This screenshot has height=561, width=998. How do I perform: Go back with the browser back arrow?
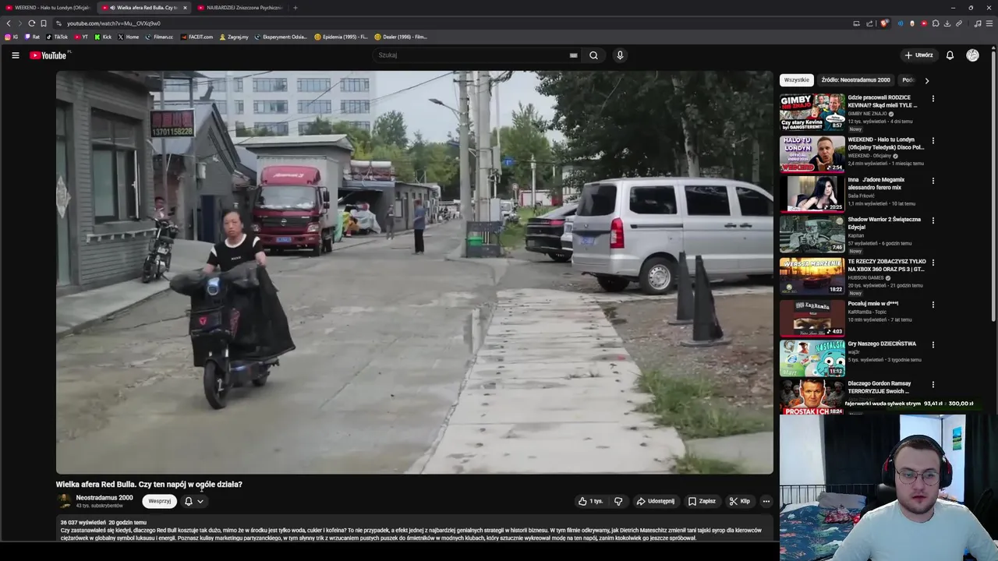(x=9, y=23)
